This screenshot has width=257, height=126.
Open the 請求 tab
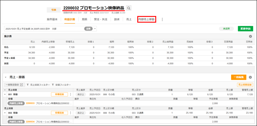click(x=117, y=19)
